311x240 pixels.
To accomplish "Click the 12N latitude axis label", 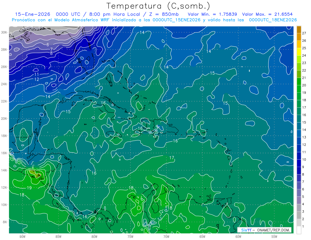I will tap(4, 187).
